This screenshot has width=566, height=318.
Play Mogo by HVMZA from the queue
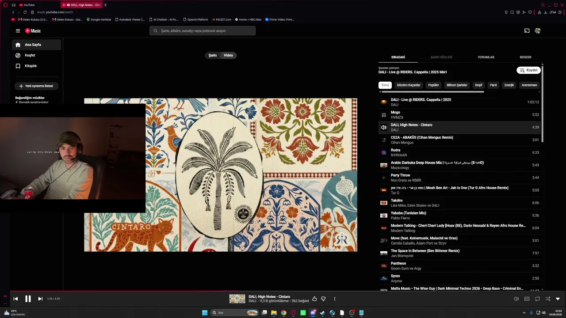(x=460, y=115)
